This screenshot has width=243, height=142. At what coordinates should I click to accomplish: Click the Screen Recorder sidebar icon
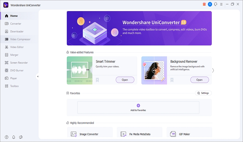pos(7,63)
